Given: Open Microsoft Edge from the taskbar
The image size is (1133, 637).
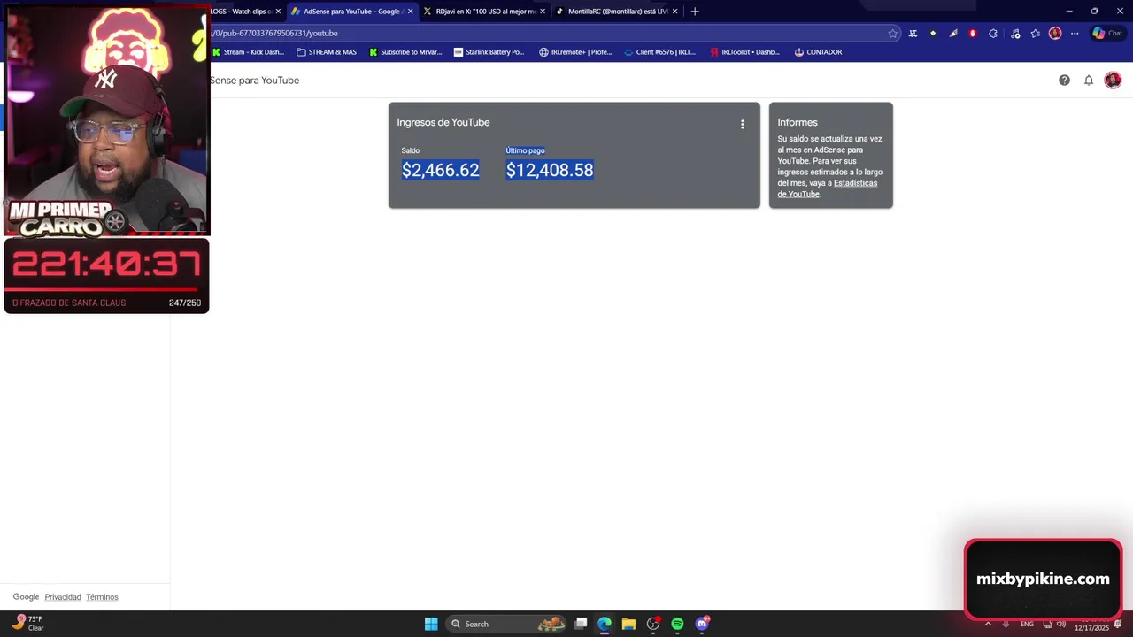Looking at the screenshot, I should point(605,624).
